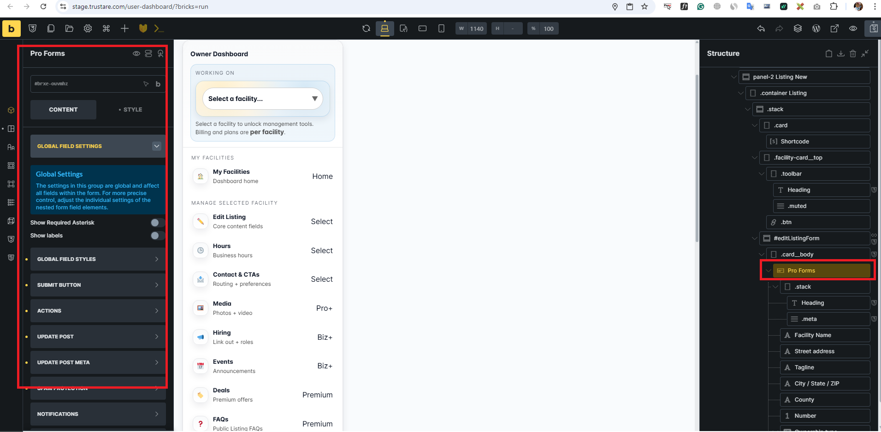Delete structure using the trash icon
The width and height of the screenshot is (881, 432).
click(852, 53)
